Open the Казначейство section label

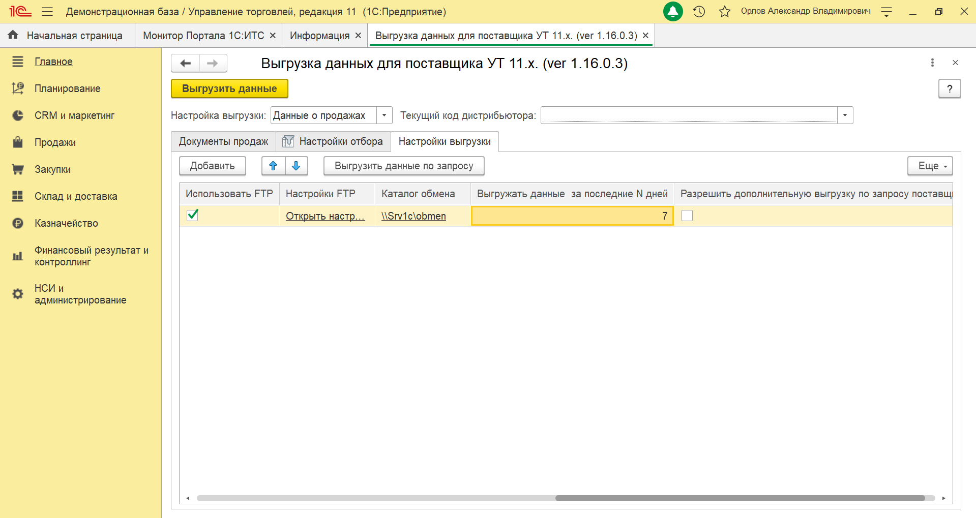pos(66,223)
